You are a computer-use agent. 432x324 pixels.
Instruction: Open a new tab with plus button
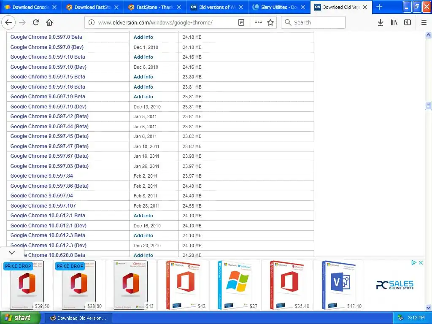coord(379,7)
